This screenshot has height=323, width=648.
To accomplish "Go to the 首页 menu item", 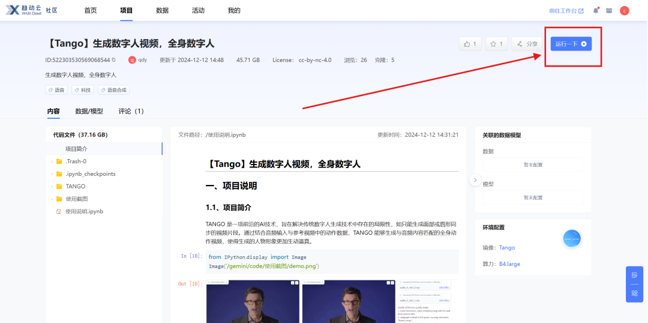I will click(91, 11).
